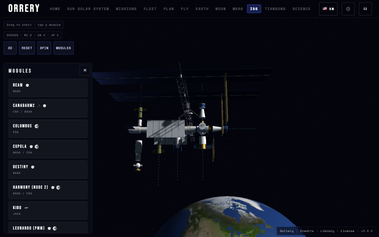
Task: Click the 'Drag to orbit · tap a module' hint
Action: [34, 25]
